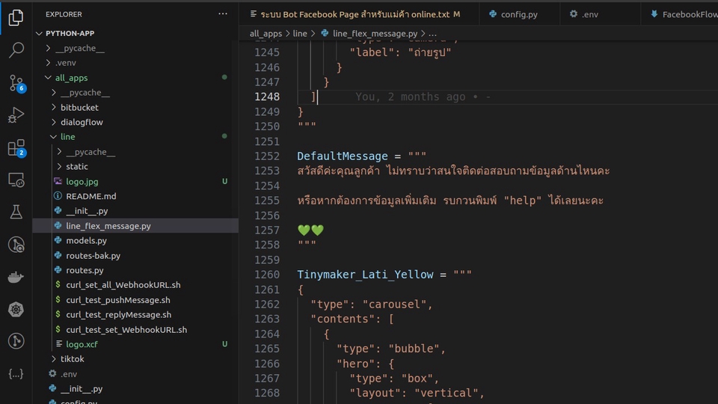Collapse the all_apps folder
The height and width of the screenshot is (404, 718).
pos(48,78)
